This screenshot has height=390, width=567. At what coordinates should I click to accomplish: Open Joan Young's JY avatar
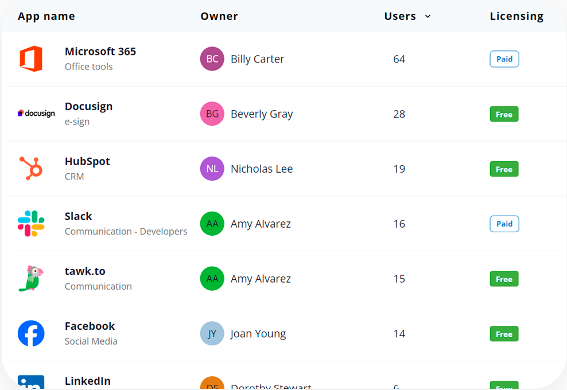tap(212, 333)
